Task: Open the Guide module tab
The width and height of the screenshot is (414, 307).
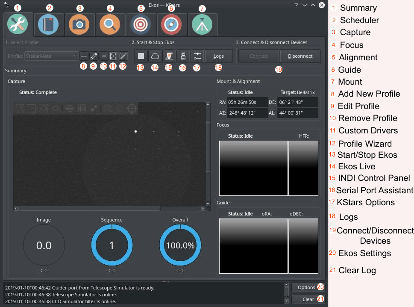Action: click(171, 25)
